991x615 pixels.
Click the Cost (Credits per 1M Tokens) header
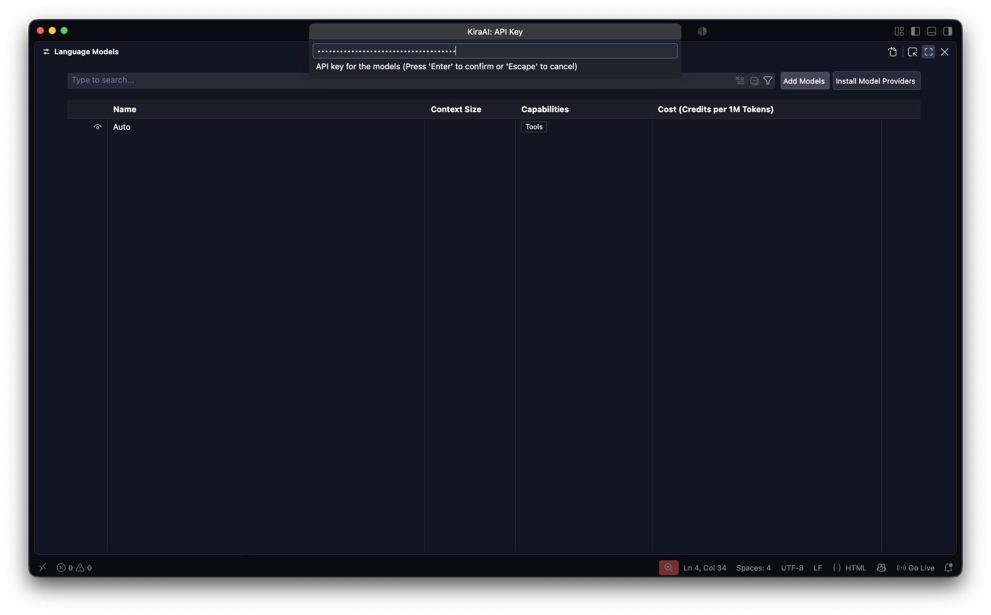pos(715,110)
